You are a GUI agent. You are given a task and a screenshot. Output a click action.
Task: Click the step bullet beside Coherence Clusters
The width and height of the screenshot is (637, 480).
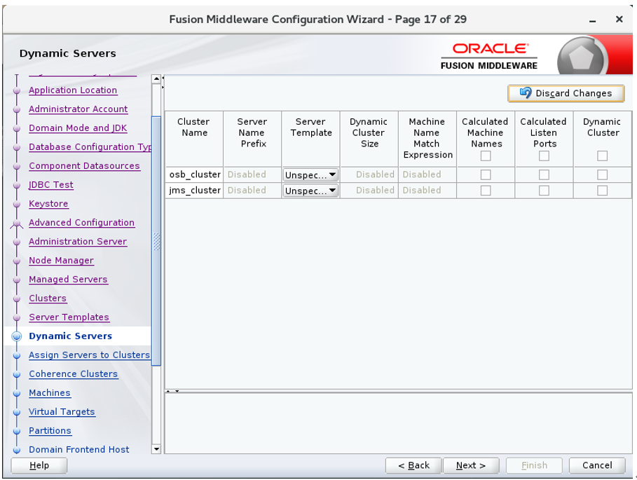[x=17, y=374]
